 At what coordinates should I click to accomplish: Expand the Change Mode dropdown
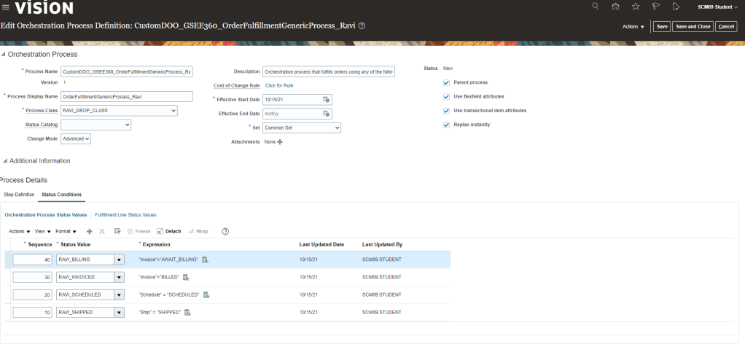87,138
